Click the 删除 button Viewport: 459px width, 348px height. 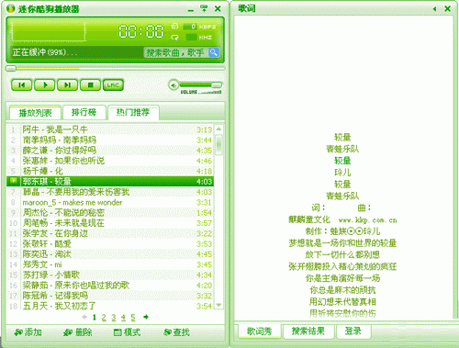pyautogui.click(x=78, y=332)
